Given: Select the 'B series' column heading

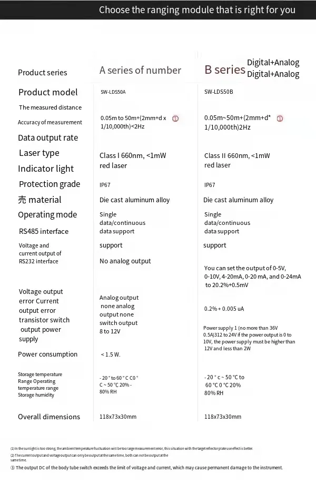Looking at the screenshot, I should (x=225, y=70).
